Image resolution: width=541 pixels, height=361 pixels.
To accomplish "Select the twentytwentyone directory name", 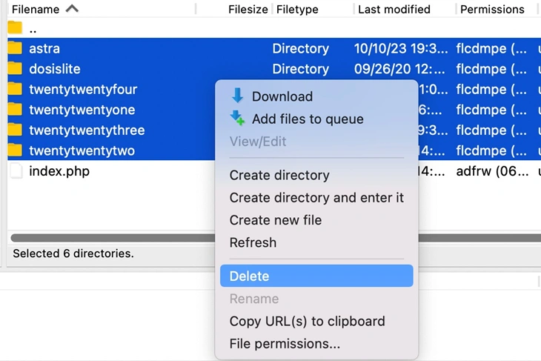I will (x=82, y=110).
